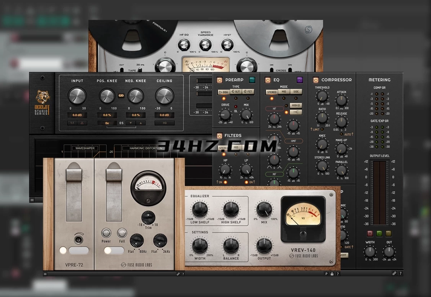Click the triangle icon under the Input knob
The height and width of the screenshot is (297, 431).
click(x=82, y=123)
